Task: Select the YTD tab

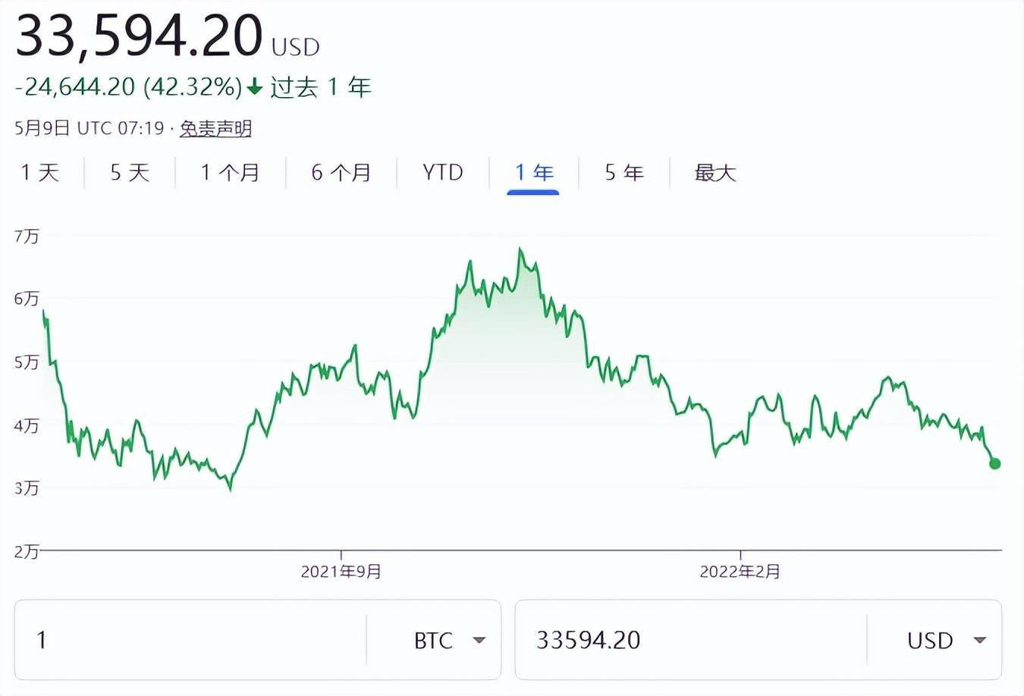Action: 442,173
